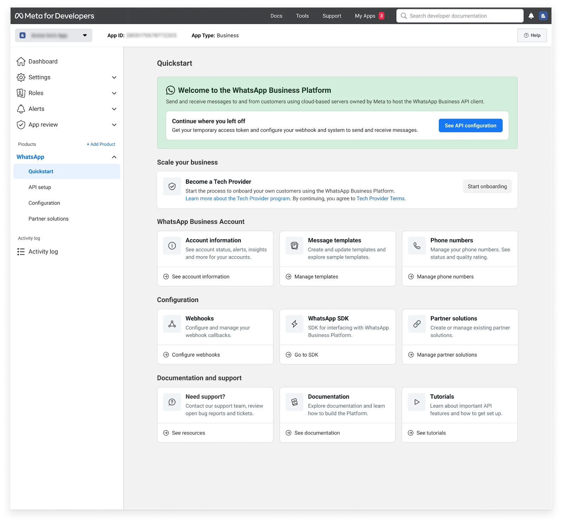Open My Apps in top bar
Screen dimensions: 562x523
365,16
